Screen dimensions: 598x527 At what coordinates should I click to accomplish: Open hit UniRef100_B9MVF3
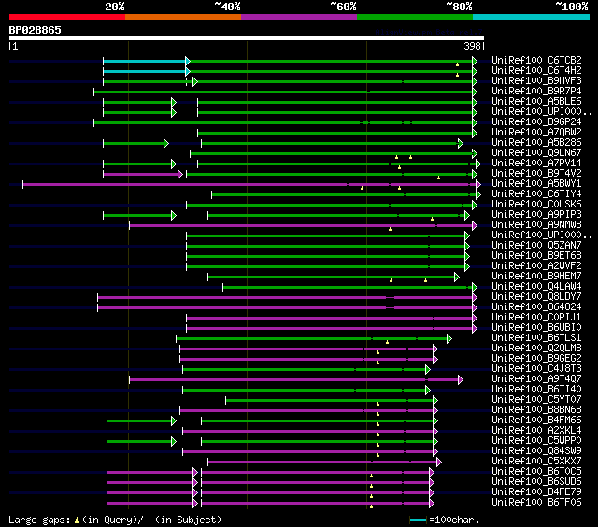[x=536, y=81]
